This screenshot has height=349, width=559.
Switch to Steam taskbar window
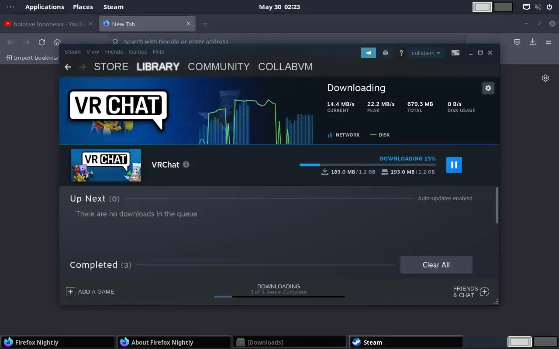coord(406,342)
